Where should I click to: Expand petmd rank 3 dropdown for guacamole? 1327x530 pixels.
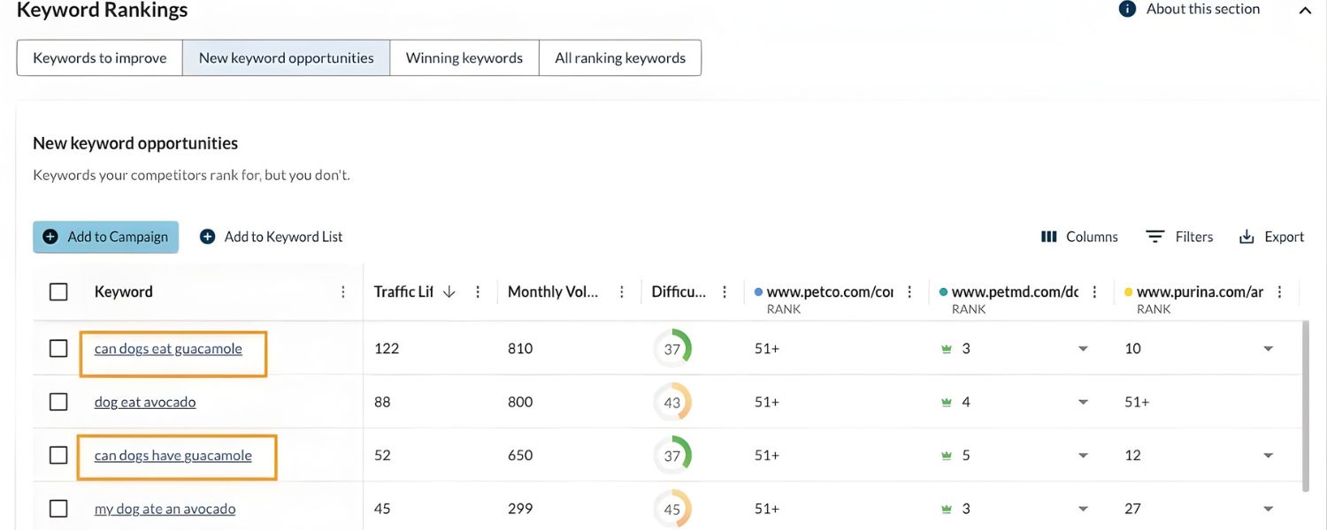(x=1083, y=349)
